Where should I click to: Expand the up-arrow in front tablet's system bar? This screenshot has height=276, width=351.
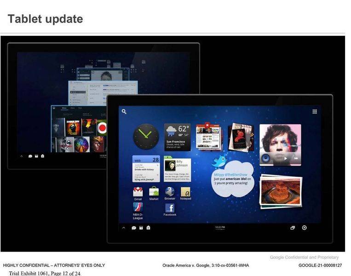pyautogui.click(x=125, y=228)
